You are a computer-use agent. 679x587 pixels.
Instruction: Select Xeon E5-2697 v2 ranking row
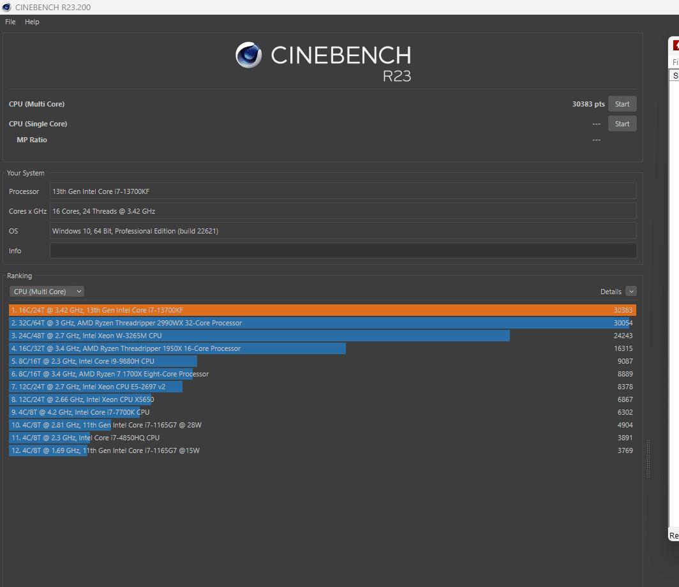[x=323, y=387]
